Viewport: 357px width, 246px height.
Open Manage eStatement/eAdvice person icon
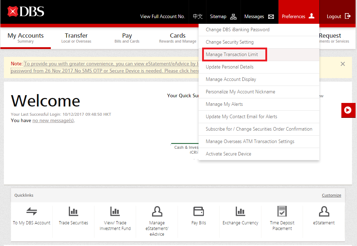click(x=157, y=212)
